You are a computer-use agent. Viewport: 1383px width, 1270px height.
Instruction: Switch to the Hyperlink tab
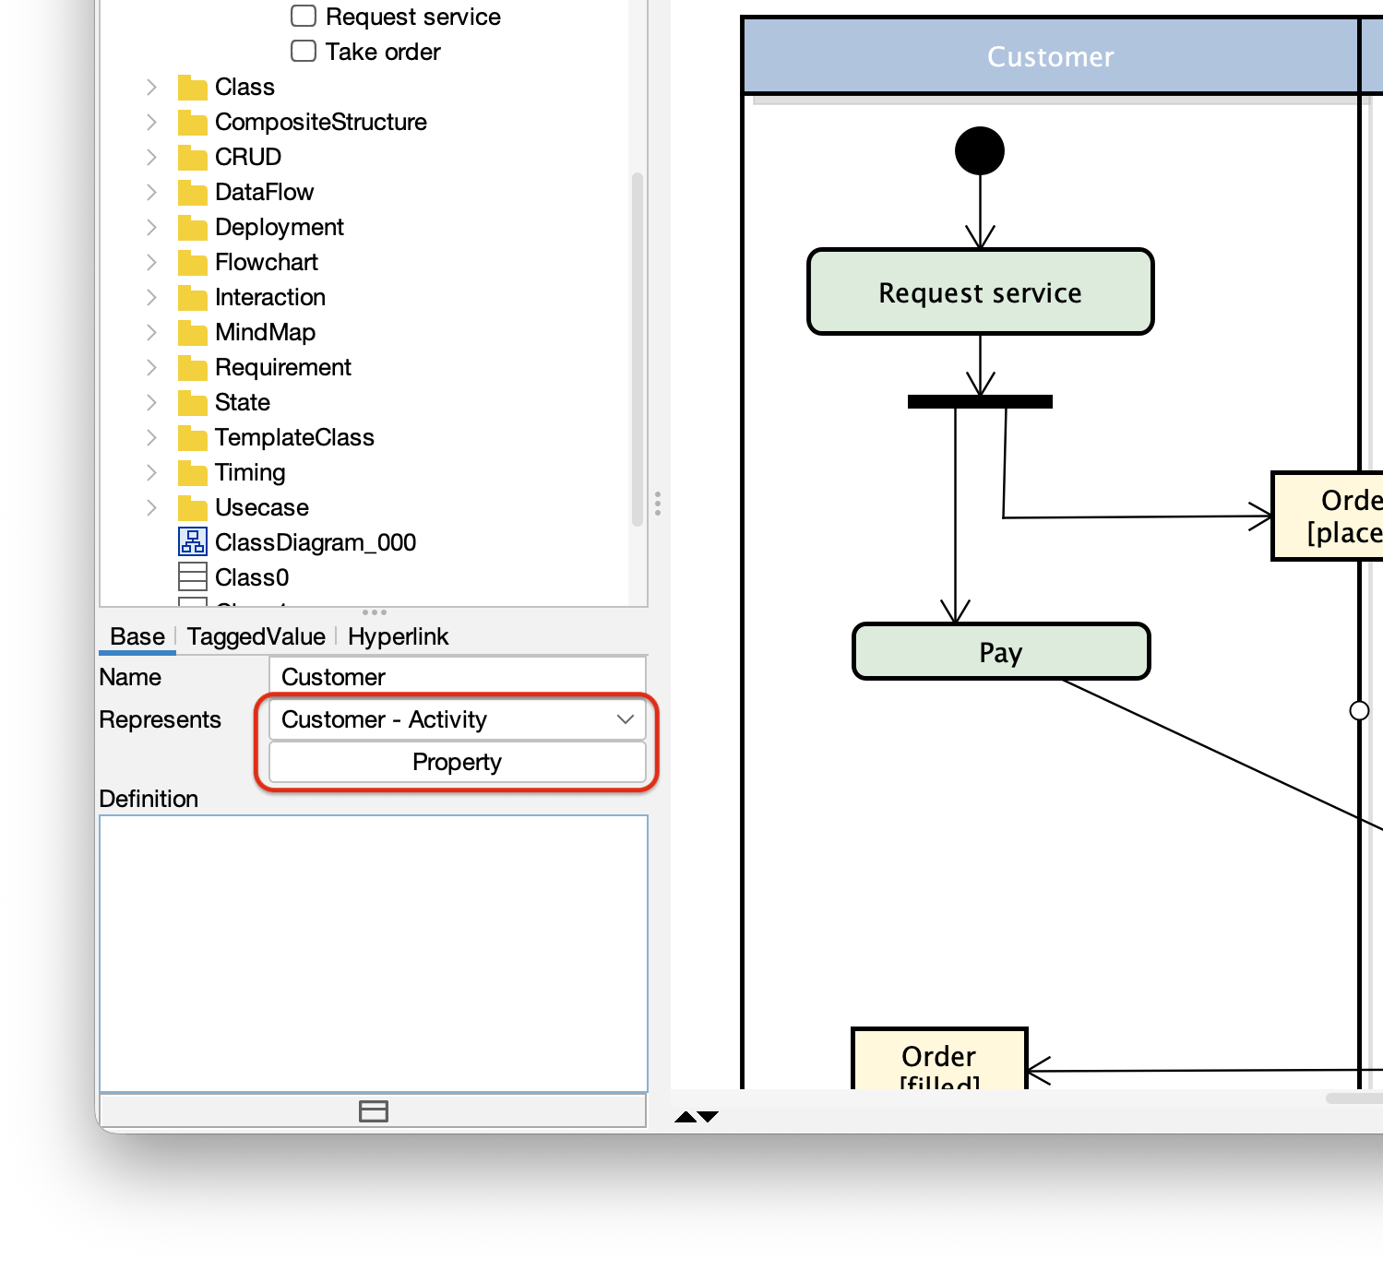coord(399,636)
